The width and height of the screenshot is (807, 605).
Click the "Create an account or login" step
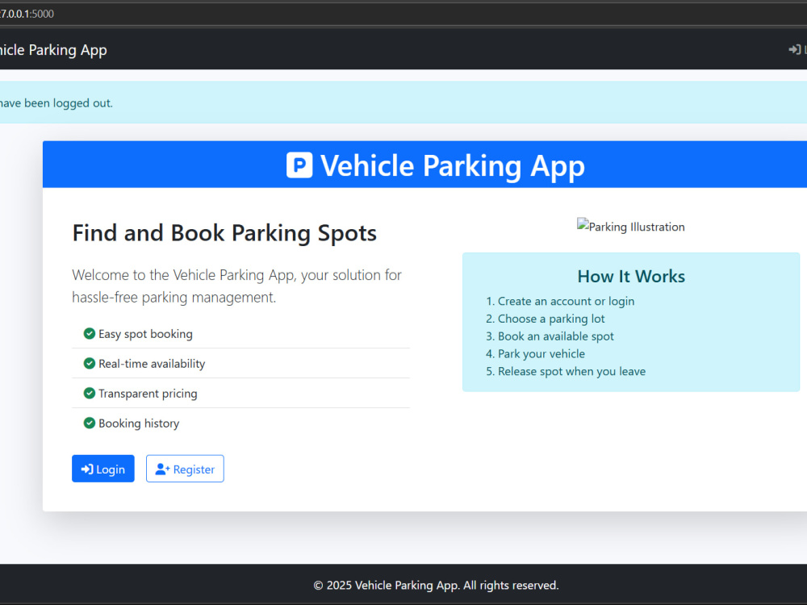pos(566,301)
